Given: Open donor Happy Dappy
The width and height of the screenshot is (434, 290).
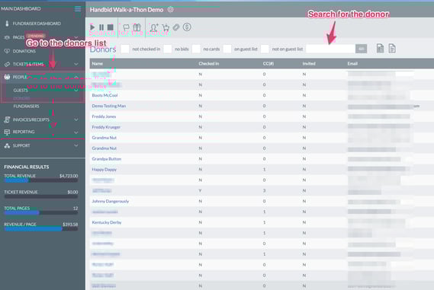Looking at the screenshot, I should click(104, 169).
